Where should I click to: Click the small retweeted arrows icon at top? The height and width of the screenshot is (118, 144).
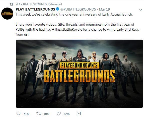pos(12,4)
